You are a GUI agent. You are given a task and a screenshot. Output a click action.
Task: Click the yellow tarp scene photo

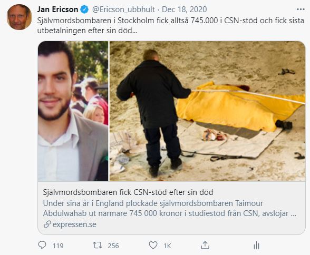point(207,111)
